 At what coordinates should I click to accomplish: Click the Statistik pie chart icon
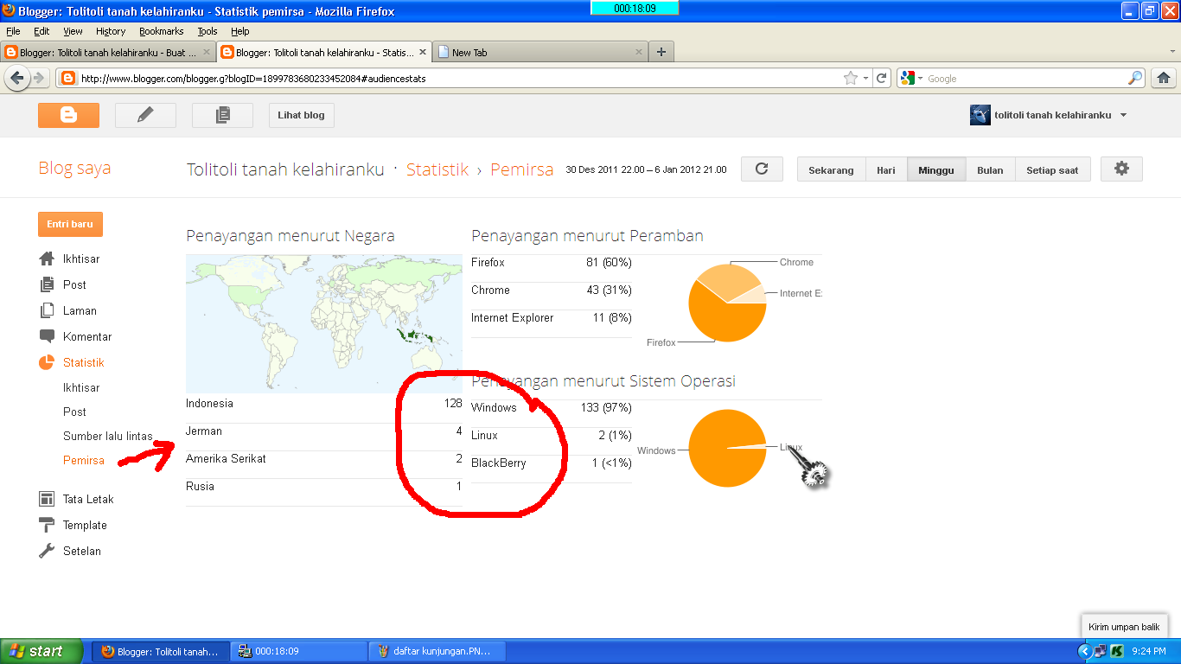pyautogui.click(x=47, y=362)
